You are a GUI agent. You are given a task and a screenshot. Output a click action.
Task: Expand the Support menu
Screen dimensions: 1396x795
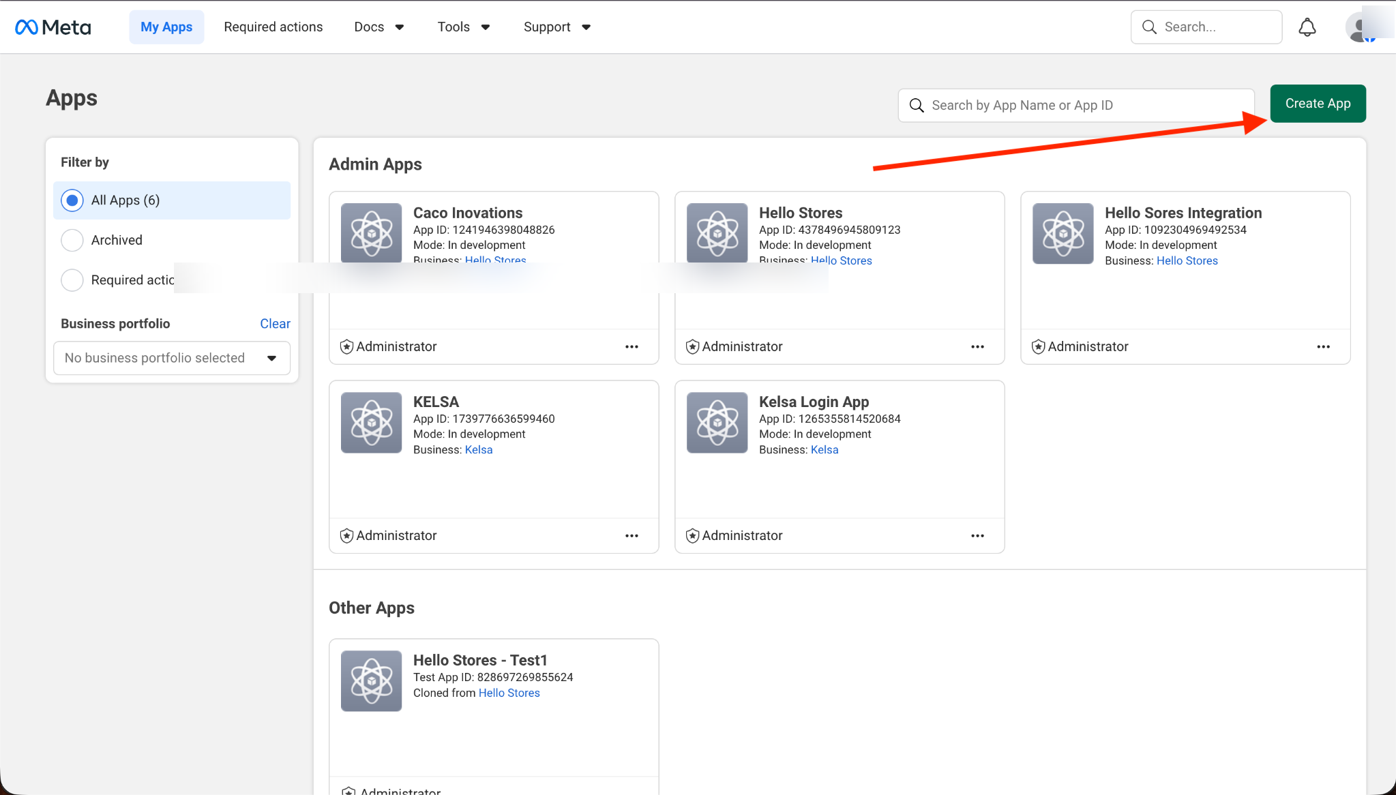click(x=557, y=27)
